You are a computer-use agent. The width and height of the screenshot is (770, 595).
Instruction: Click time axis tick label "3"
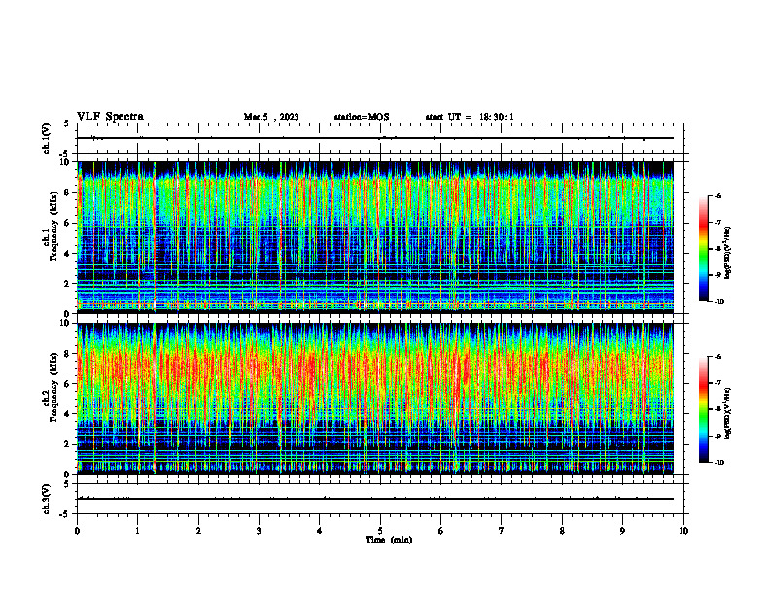[259, 531]
